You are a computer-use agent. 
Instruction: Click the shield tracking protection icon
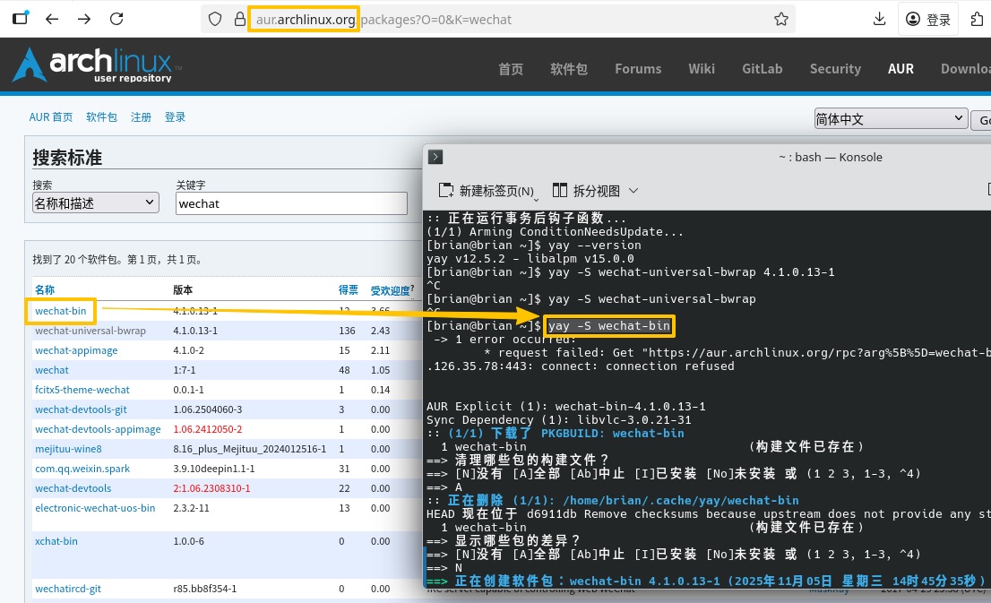click(215, 19)
